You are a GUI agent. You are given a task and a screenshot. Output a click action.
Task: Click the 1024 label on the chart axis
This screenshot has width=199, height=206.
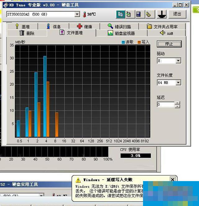[118, 141]
